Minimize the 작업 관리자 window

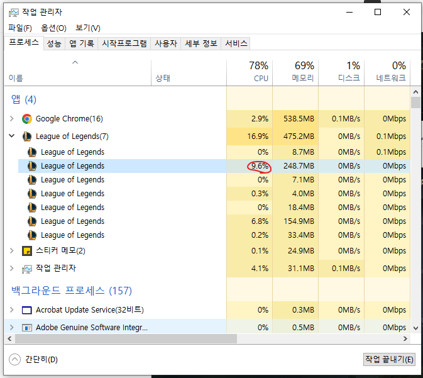tap(349, 12)
